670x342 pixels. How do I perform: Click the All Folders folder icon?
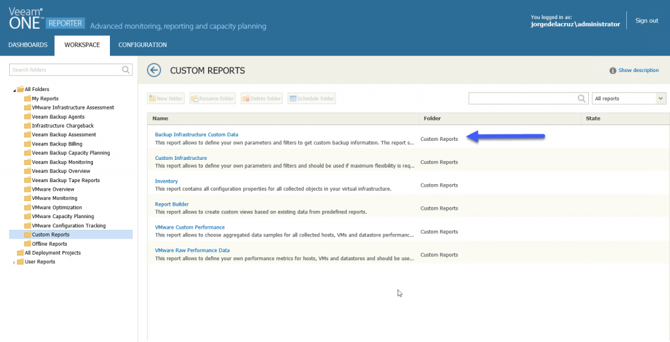tap(20, 89)
